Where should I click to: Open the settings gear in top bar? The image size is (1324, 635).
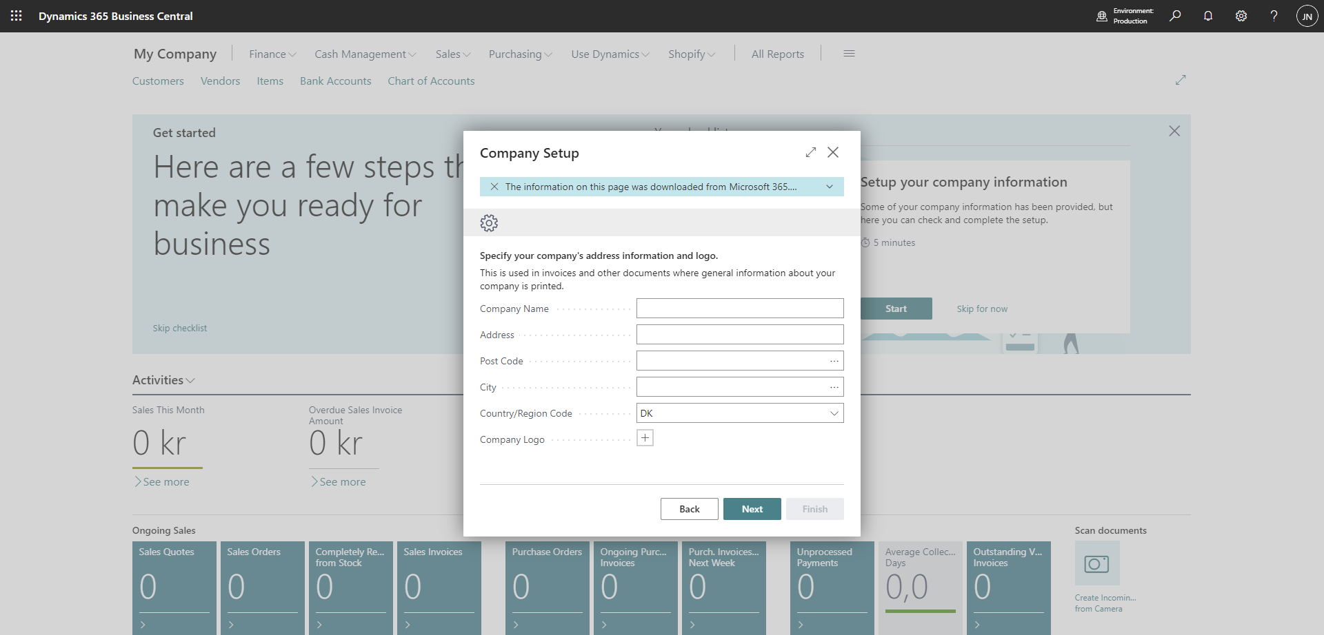[x=1241, y=16]
